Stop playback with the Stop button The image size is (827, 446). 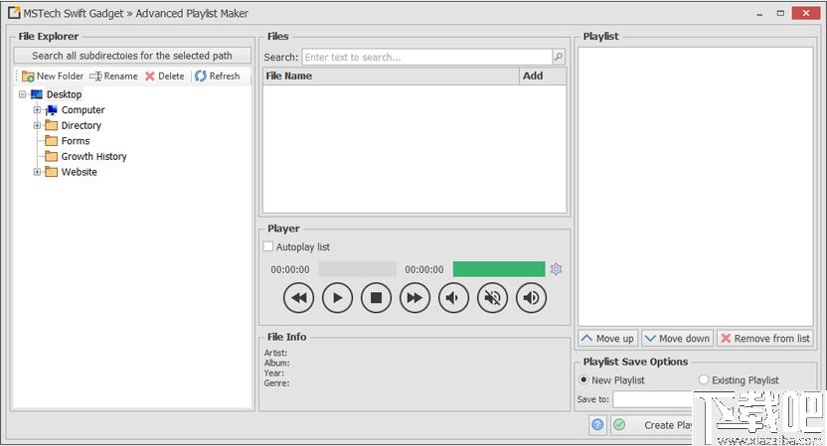pos(376,298)
